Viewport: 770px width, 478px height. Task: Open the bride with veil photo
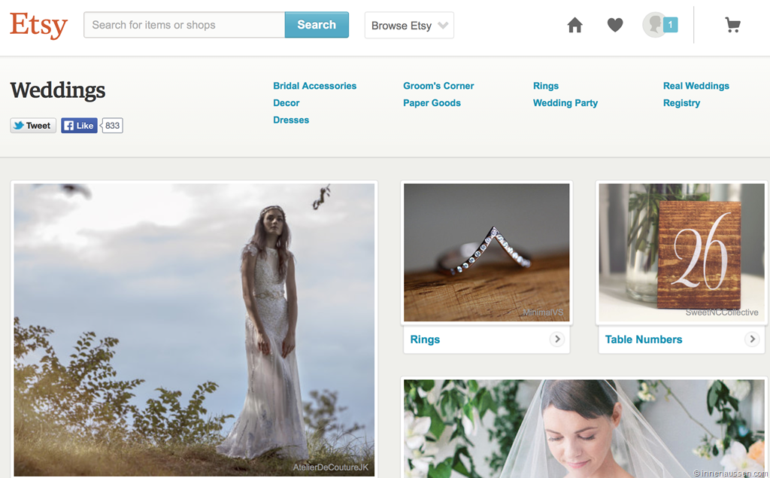coord(584,428)
